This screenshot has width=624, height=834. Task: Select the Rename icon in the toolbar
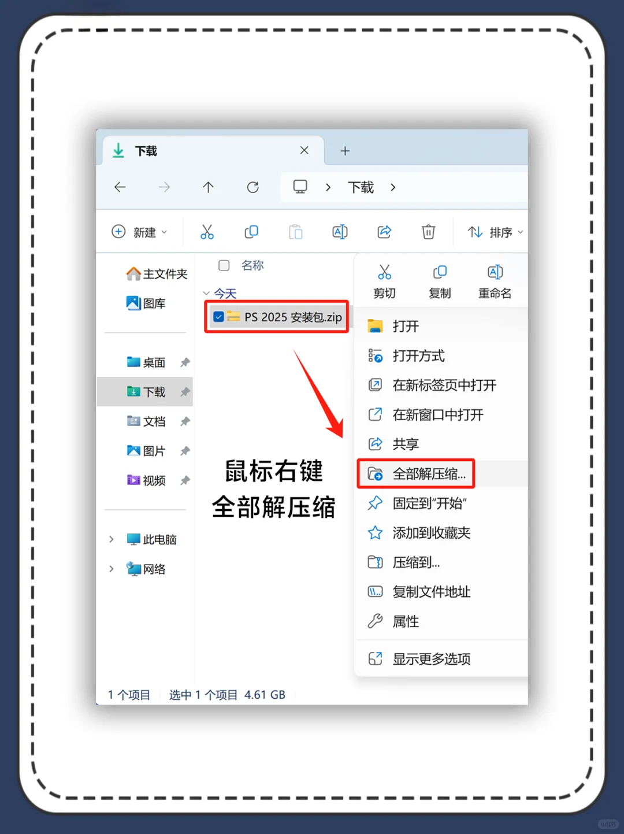pyautogui.click(x=340, y=232)
